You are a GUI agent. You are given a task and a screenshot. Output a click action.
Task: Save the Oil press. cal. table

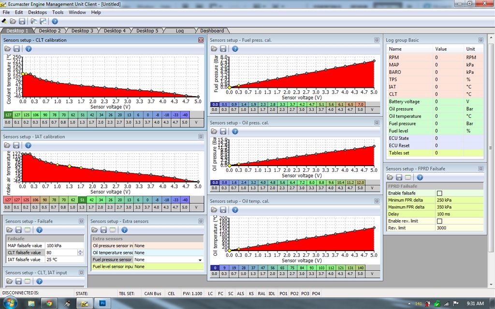[x=223, y=131]
